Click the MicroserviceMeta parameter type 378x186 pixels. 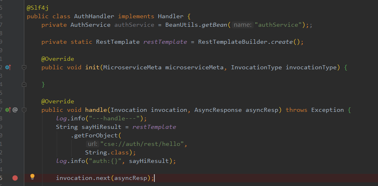pyautogui.click(x=132, y=68)
